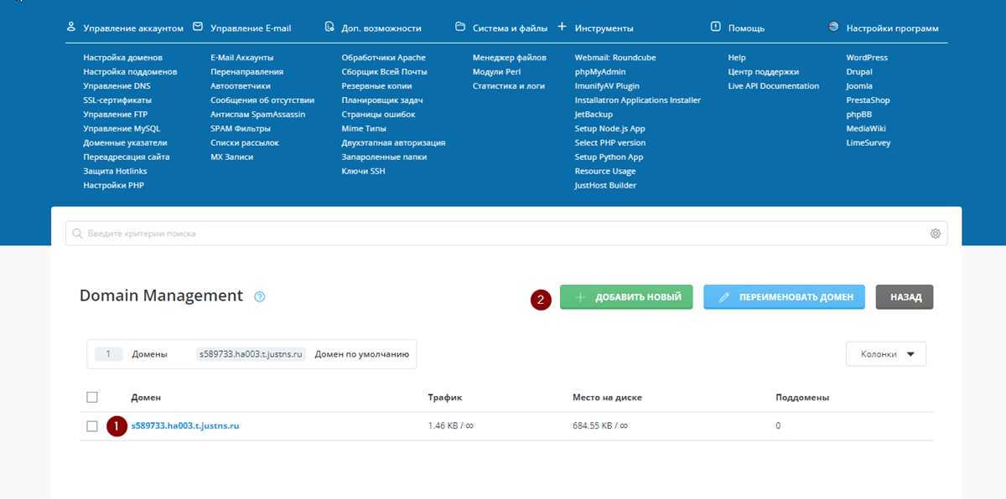Open Защита Hotlinks link
1006x499 pixels.
click(x=116, y=172)
